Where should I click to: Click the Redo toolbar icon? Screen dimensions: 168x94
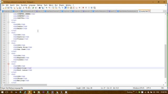tap(36, 8)
